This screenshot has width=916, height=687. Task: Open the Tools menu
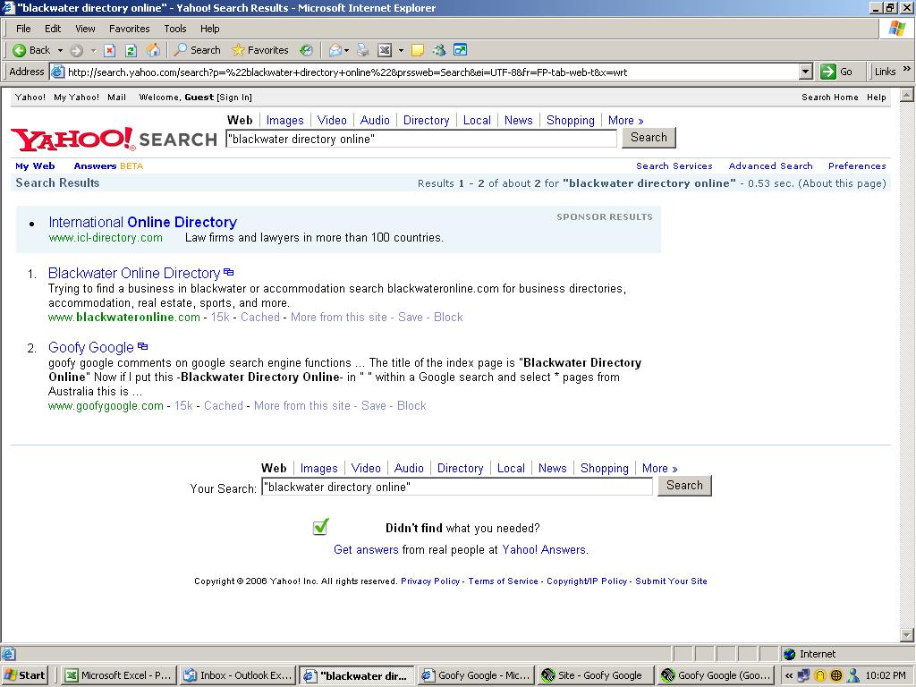(x=175, y=29)
